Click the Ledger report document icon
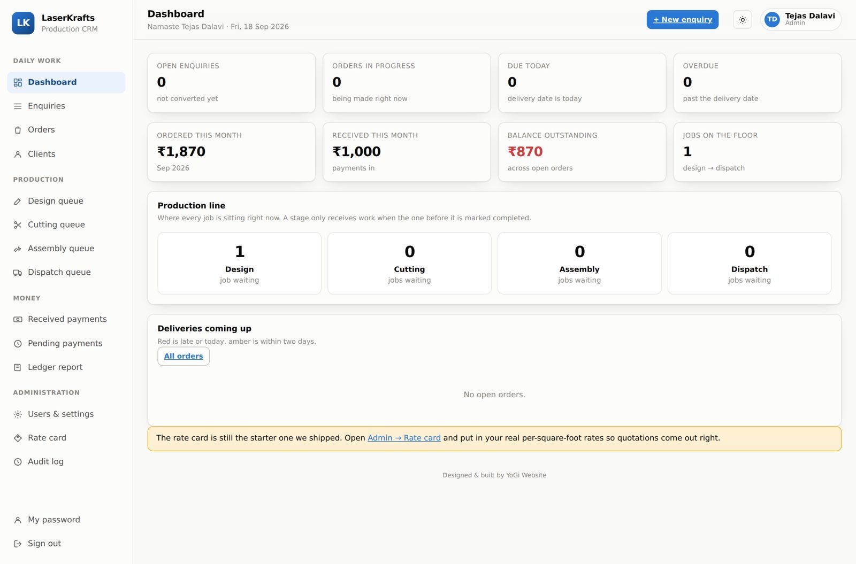856x564 pixels. (18, 367)
